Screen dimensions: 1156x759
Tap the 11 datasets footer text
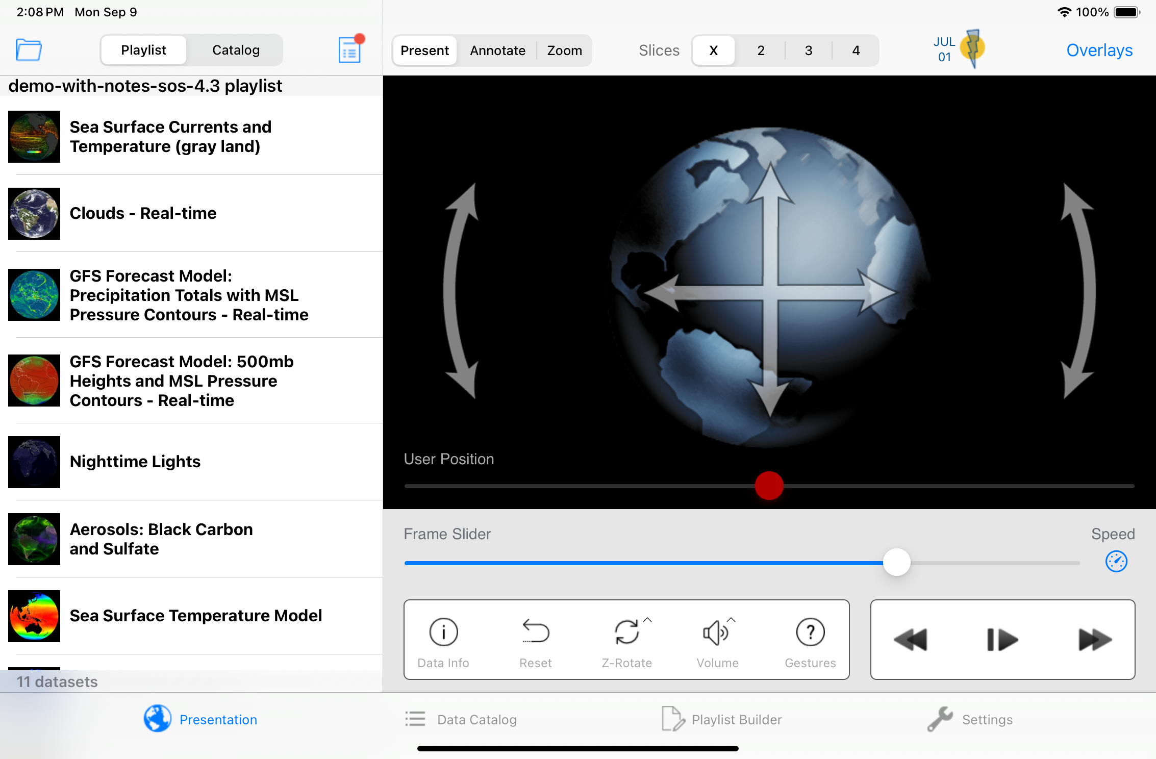pyautogui.click(x=57, y=681)
